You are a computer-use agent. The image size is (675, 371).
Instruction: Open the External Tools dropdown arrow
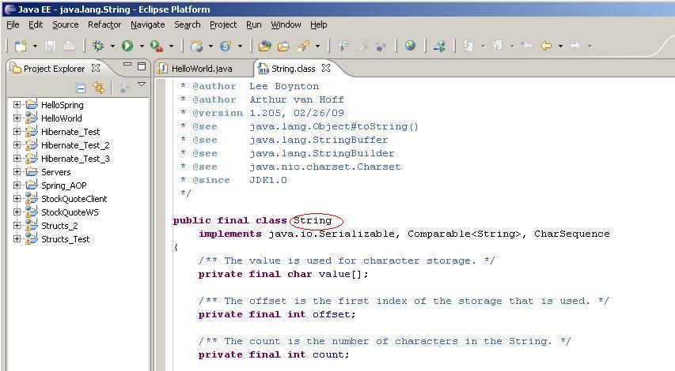click(171, 46)
